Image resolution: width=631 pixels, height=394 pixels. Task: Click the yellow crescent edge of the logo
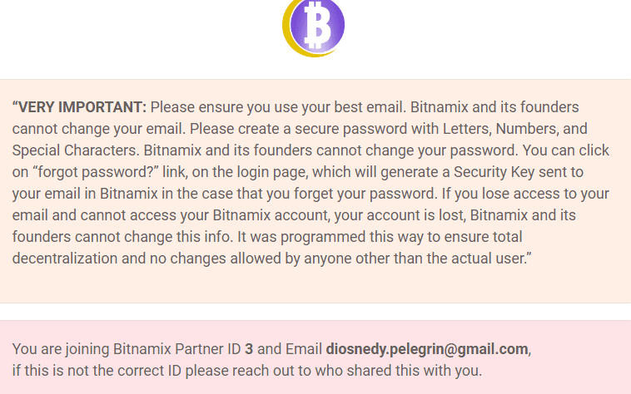point(289,38)
